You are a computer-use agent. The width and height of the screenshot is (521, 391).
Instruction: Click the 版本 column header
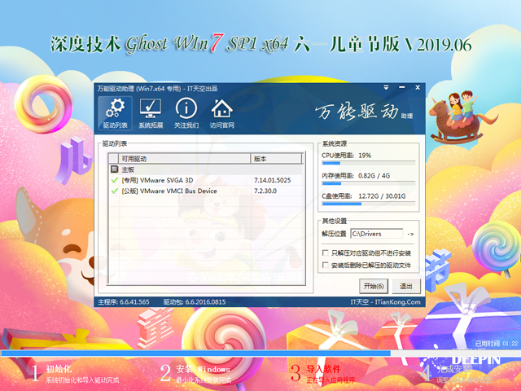tap(277, 159)
